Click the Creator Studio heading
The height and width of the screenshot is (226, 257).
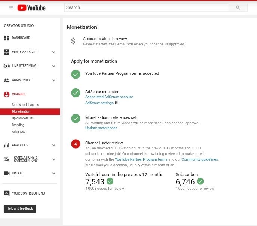coord(19,26)
